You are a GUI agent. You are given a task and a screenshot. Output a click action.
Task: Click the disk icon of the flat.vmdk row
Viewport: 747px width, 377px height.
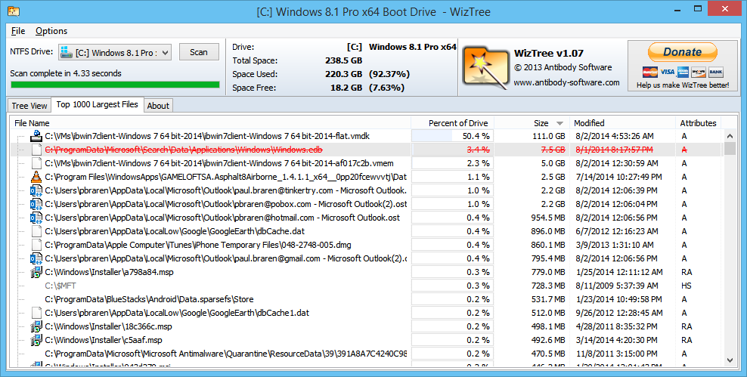(36, 136)
